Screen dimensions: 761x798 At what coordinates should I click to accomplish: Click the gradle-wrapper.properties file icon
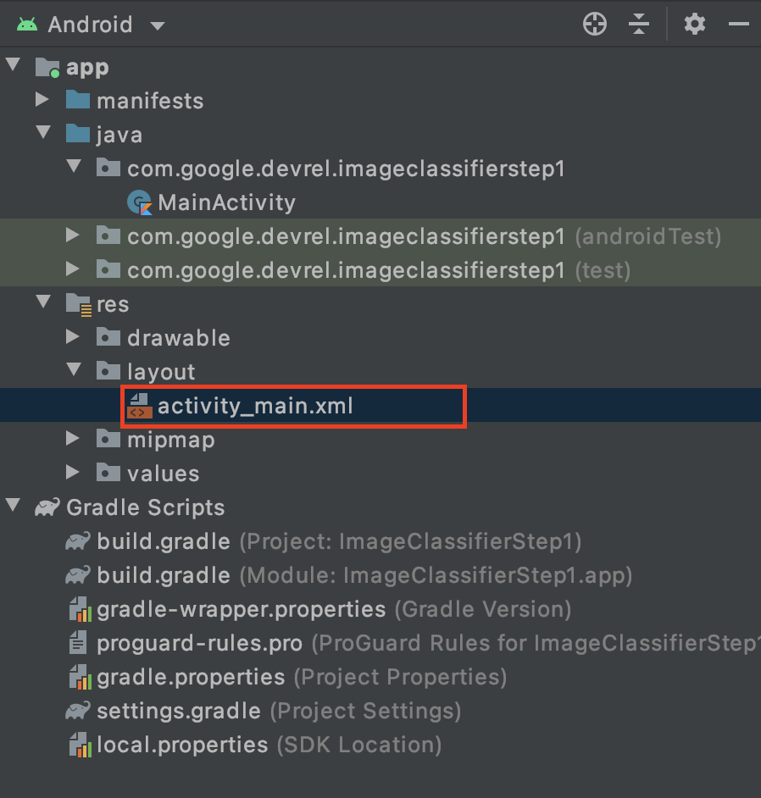tap(79, 609)
